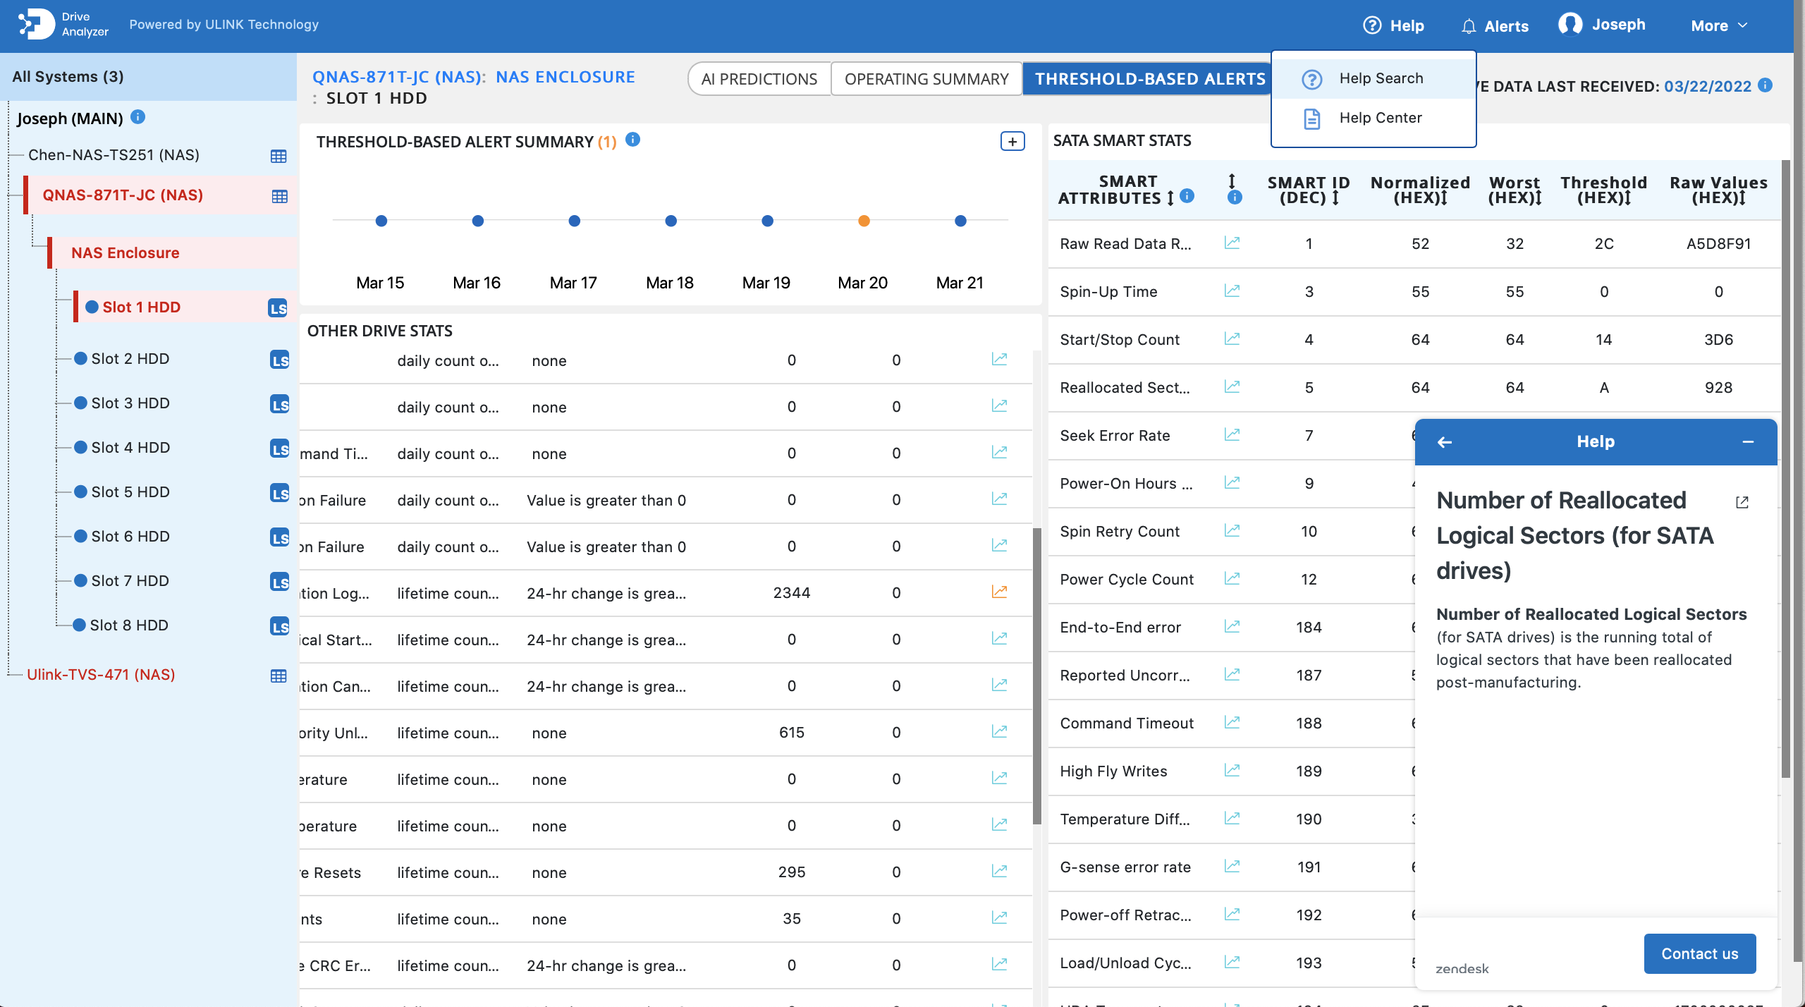Open help article in new window icon
Screen dimensions: 1805x1007
click(1742, 502)
